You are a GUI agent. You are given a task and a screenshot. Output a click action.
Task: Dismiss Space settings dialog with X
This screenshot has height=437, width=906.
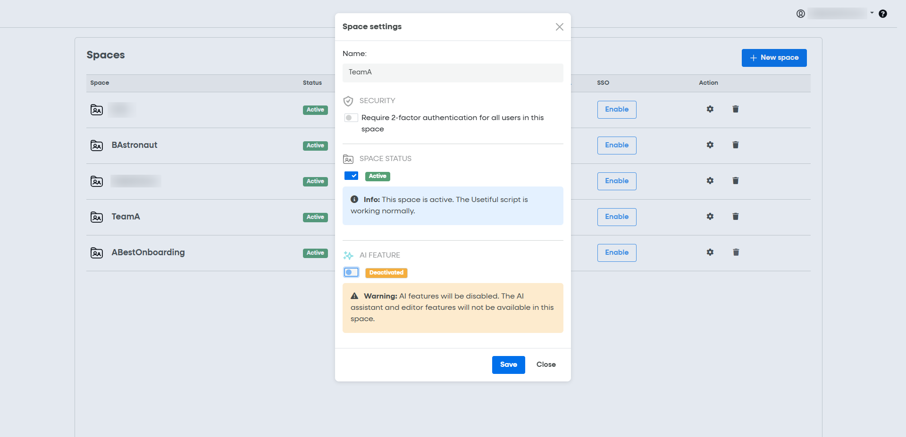coord(559,27)
